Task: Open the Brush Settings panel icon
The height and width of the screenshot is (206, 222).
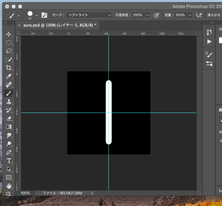Action: point(209,55)
